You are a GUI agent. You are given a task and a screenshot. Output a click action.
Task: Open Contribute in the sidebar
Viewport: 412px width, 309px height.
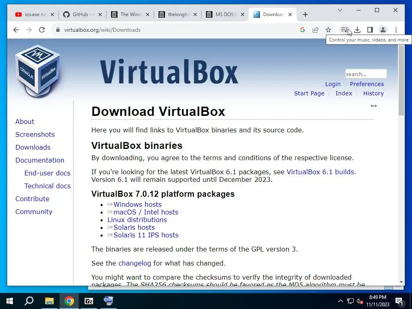(32, 199)
